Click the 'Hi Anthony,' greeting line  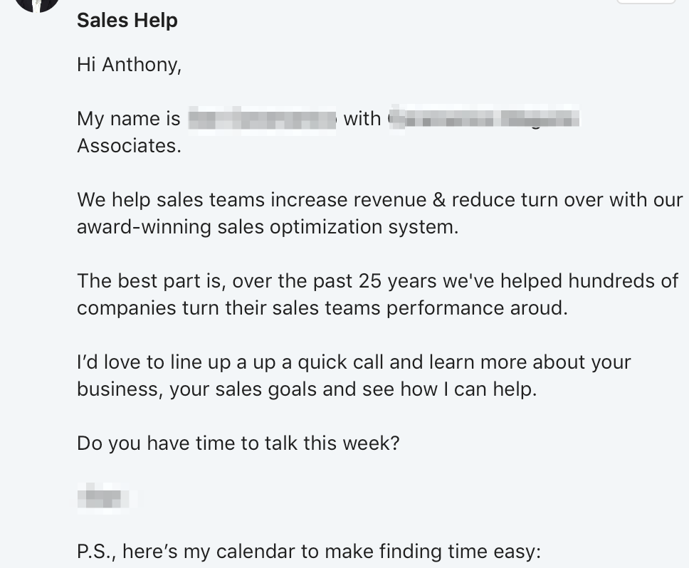point(130,65)
